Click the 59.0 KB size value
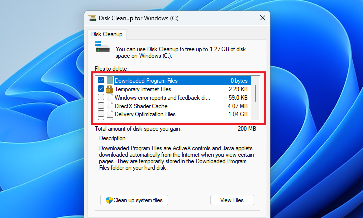This screenshot has width=363, height=218. [x=238, y=98]
